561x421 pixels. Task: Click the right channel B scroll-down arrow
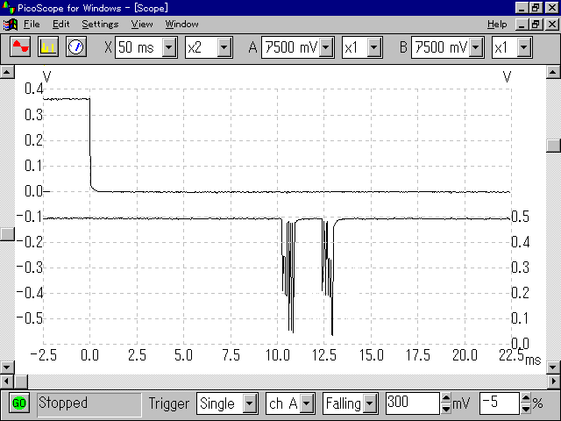point(553,367)
